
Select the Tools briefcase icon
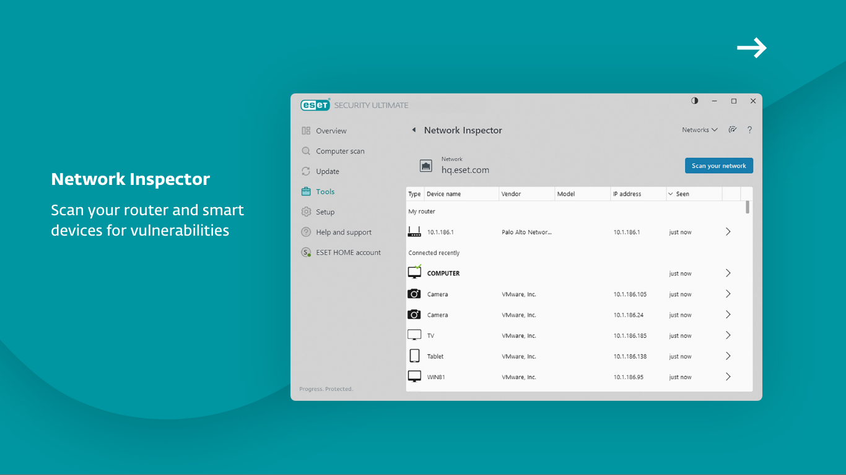point(306,191)
